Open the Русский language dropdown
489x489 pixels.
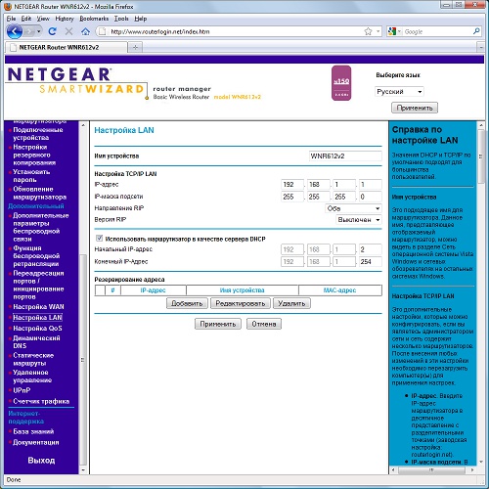399,92
